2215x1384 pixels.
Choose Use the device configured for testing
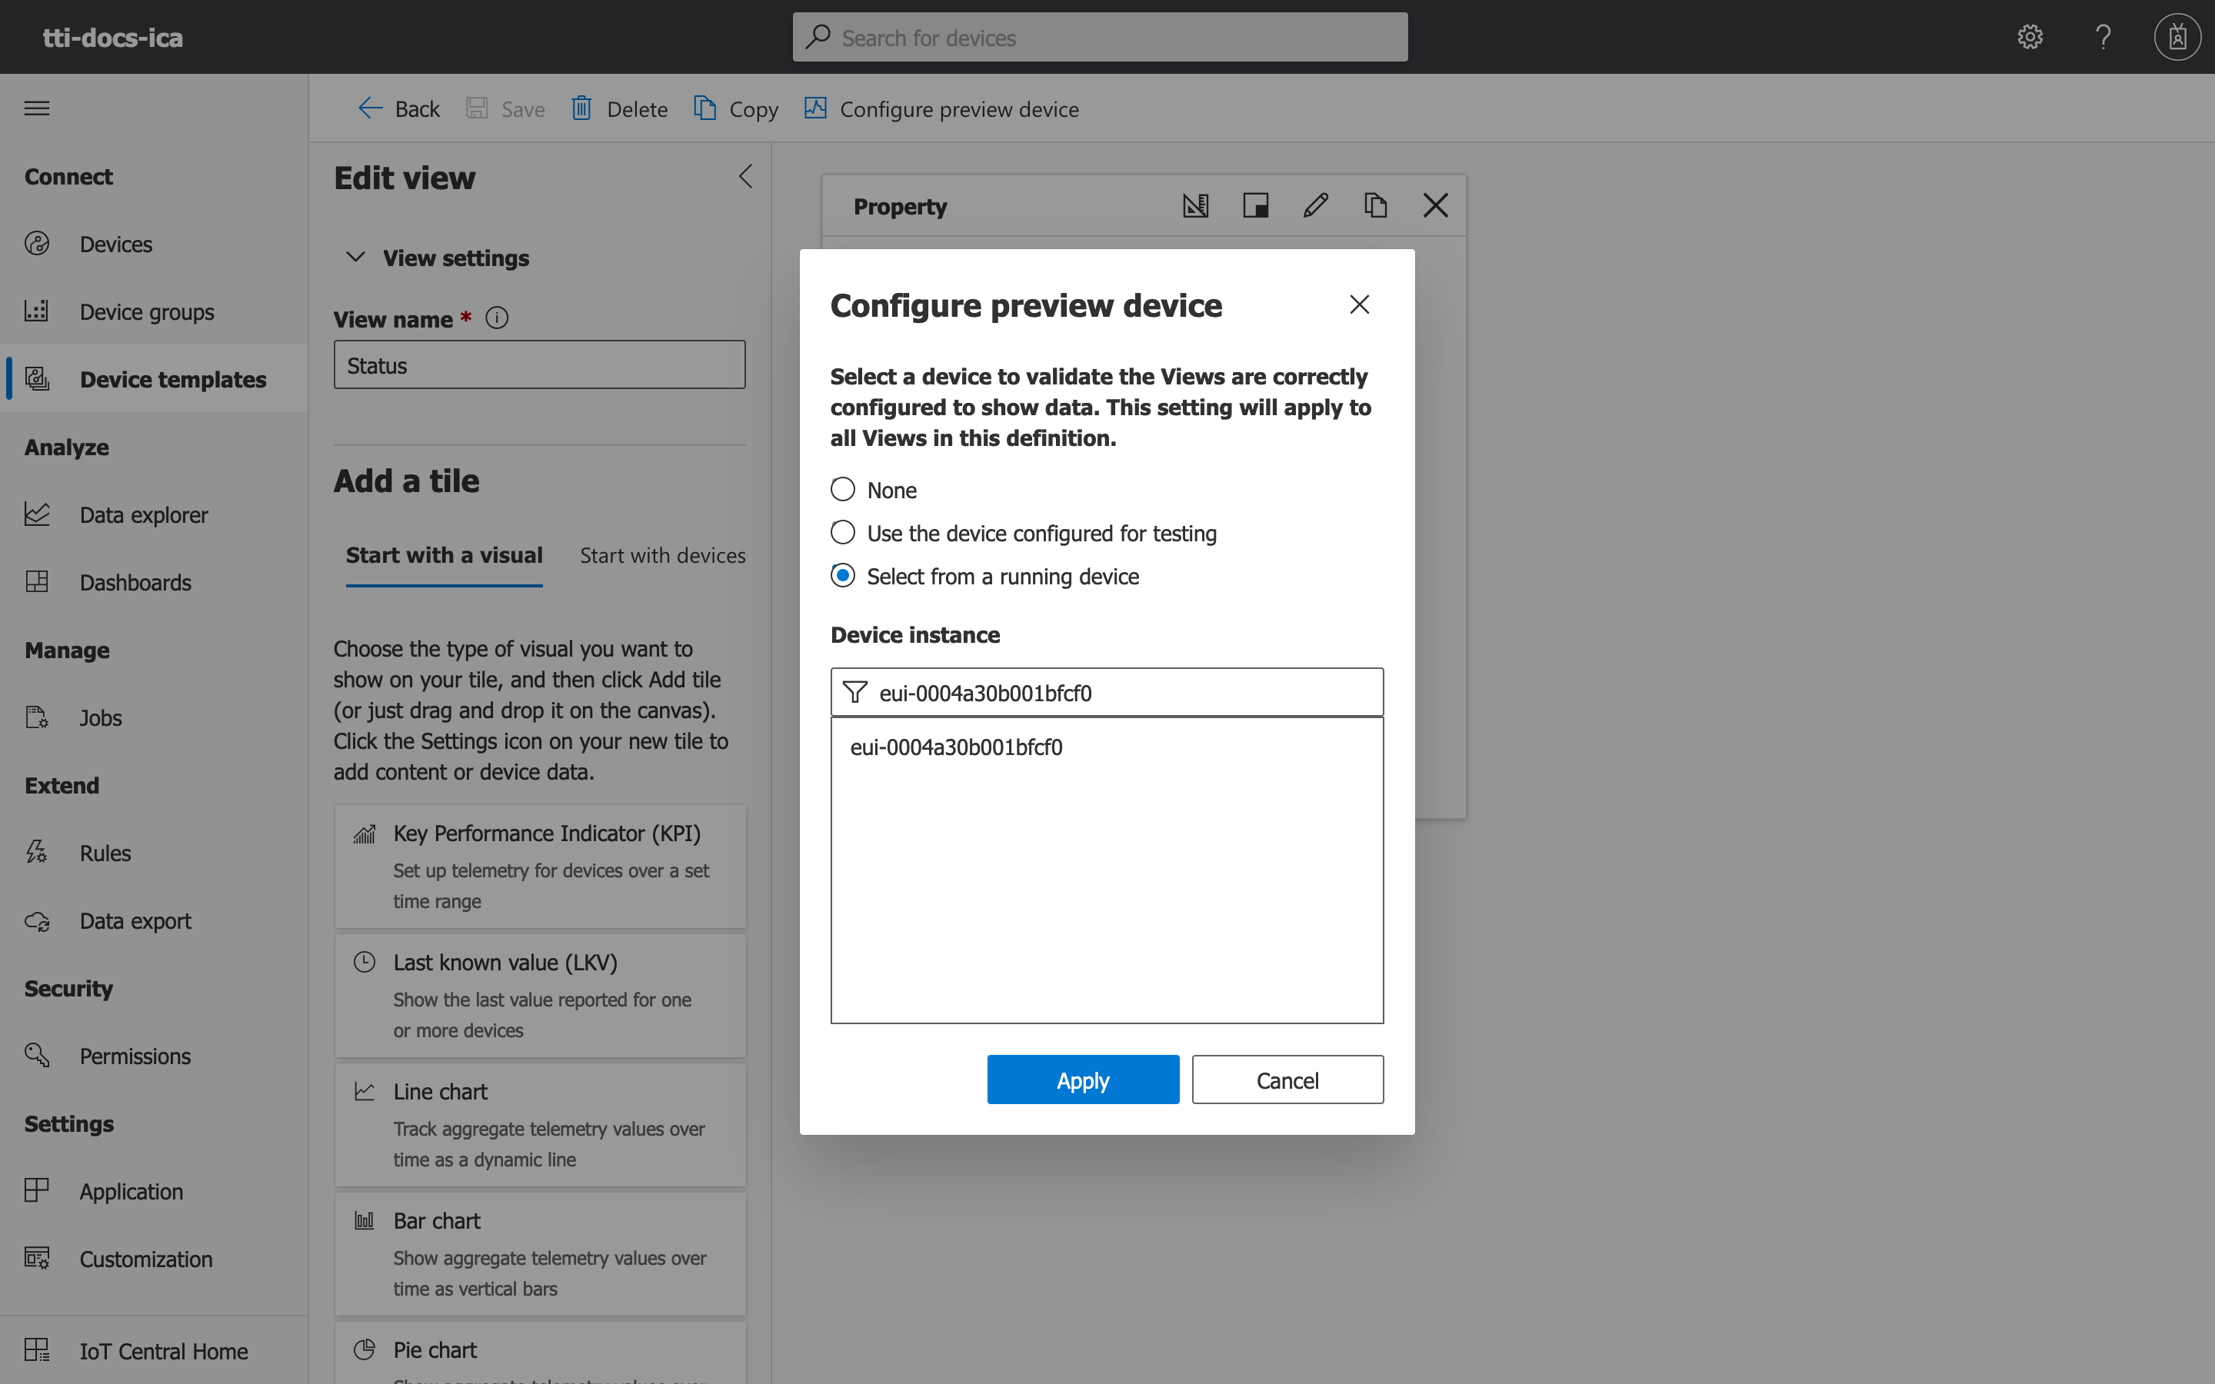[x=841, y=532]
